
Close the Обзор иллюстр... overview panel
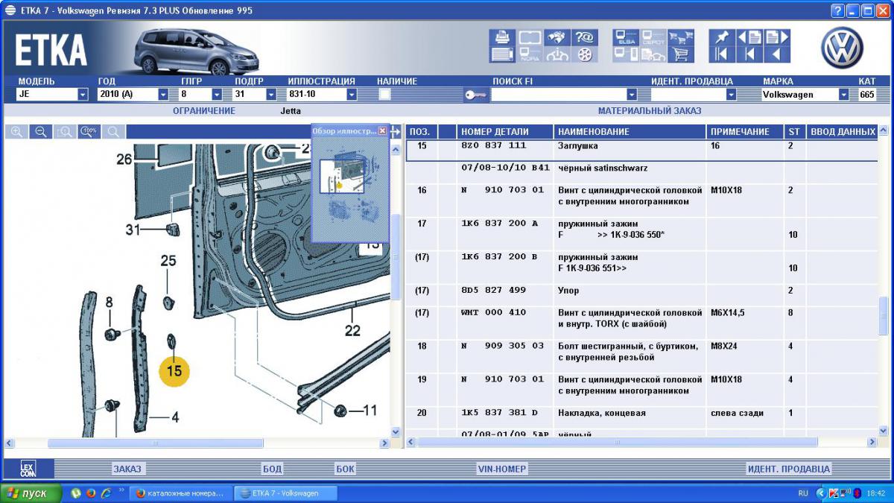coord(382,130)
